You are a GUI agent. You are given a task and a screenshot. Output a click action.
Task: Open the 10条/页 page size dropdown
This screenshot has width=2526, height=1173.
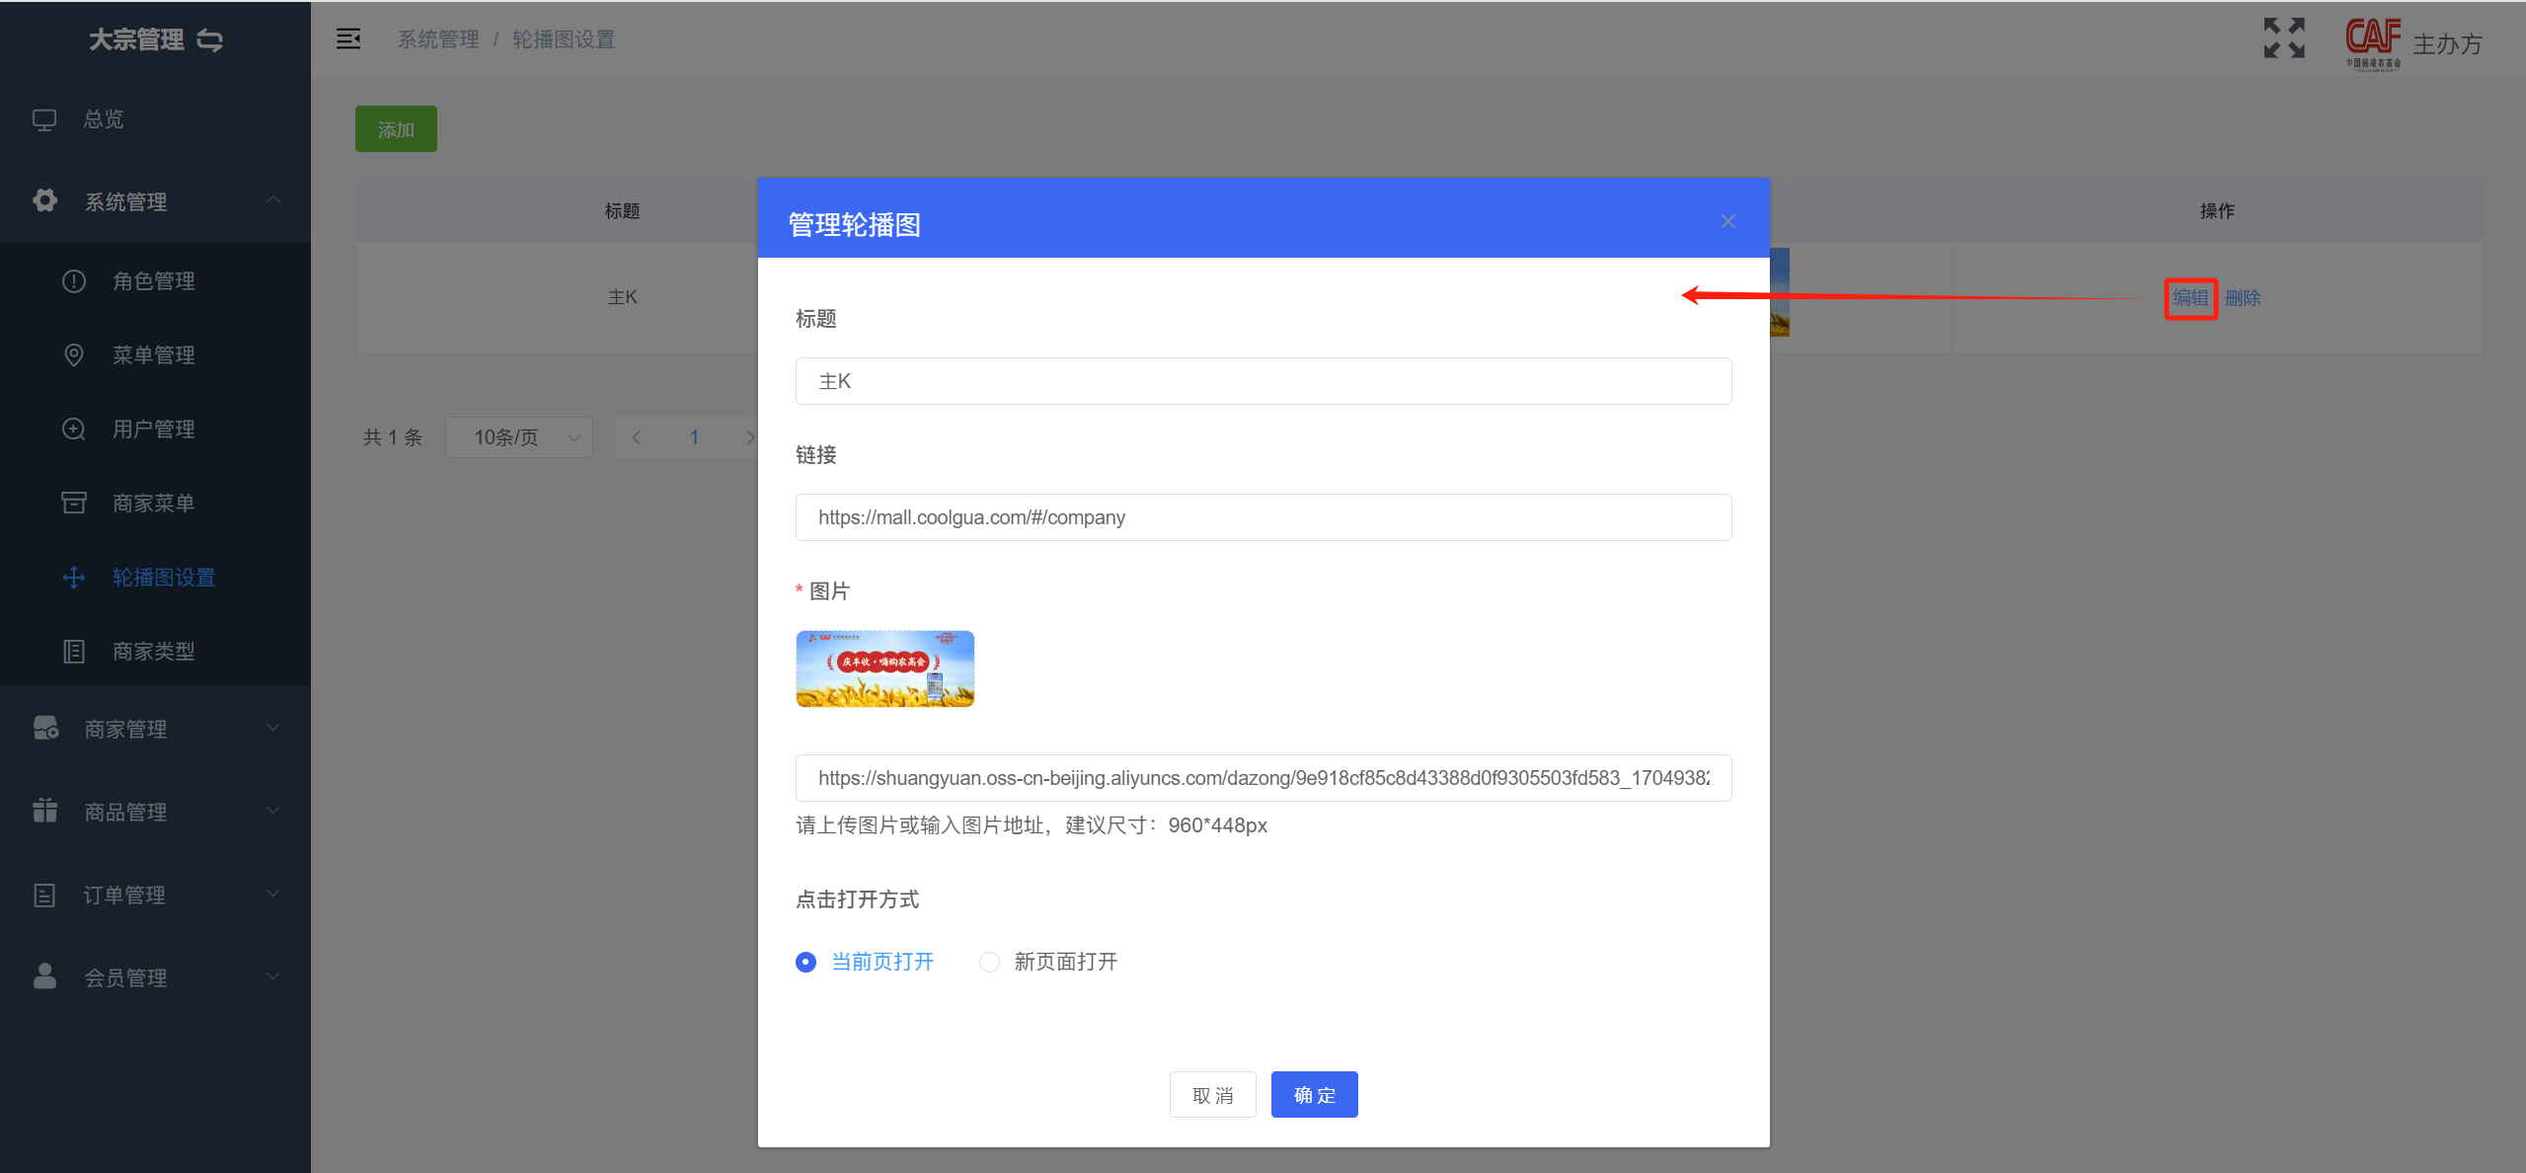click(519, 437)
